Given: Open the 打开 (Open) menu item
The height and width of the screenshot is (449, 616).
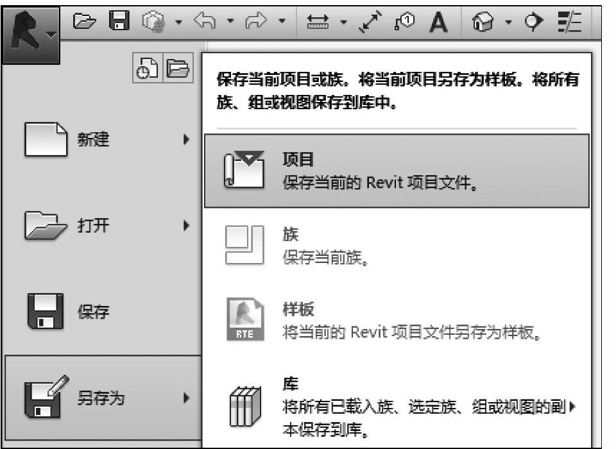Looking at the screenshot, I should pyautogui.click(x=103, y=226).
